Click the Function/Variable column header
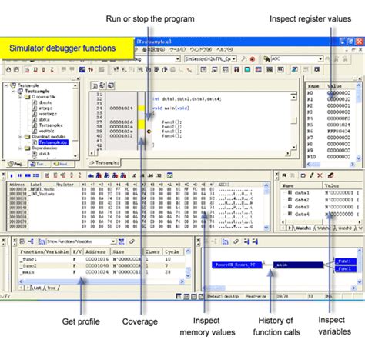 click(x=45, y=251)
